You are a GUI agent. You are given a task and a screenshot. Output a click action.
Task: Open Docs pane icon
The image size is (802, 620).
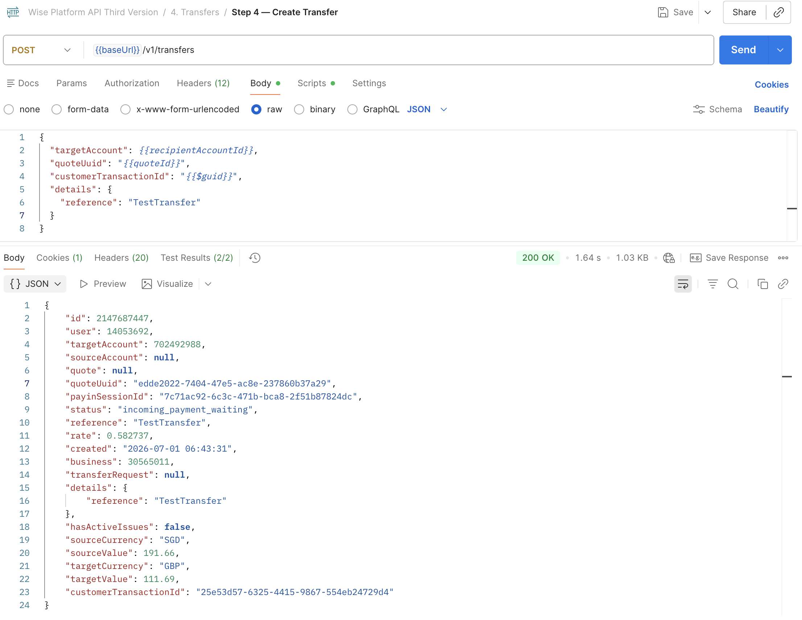[11, 83]
